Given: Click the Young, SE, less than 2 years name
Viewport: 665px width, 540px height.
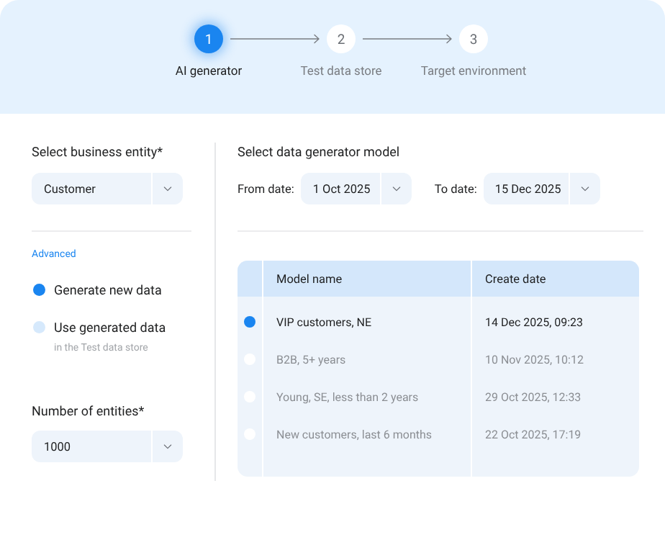Looking at the screenshot, I should coord(348,397).
